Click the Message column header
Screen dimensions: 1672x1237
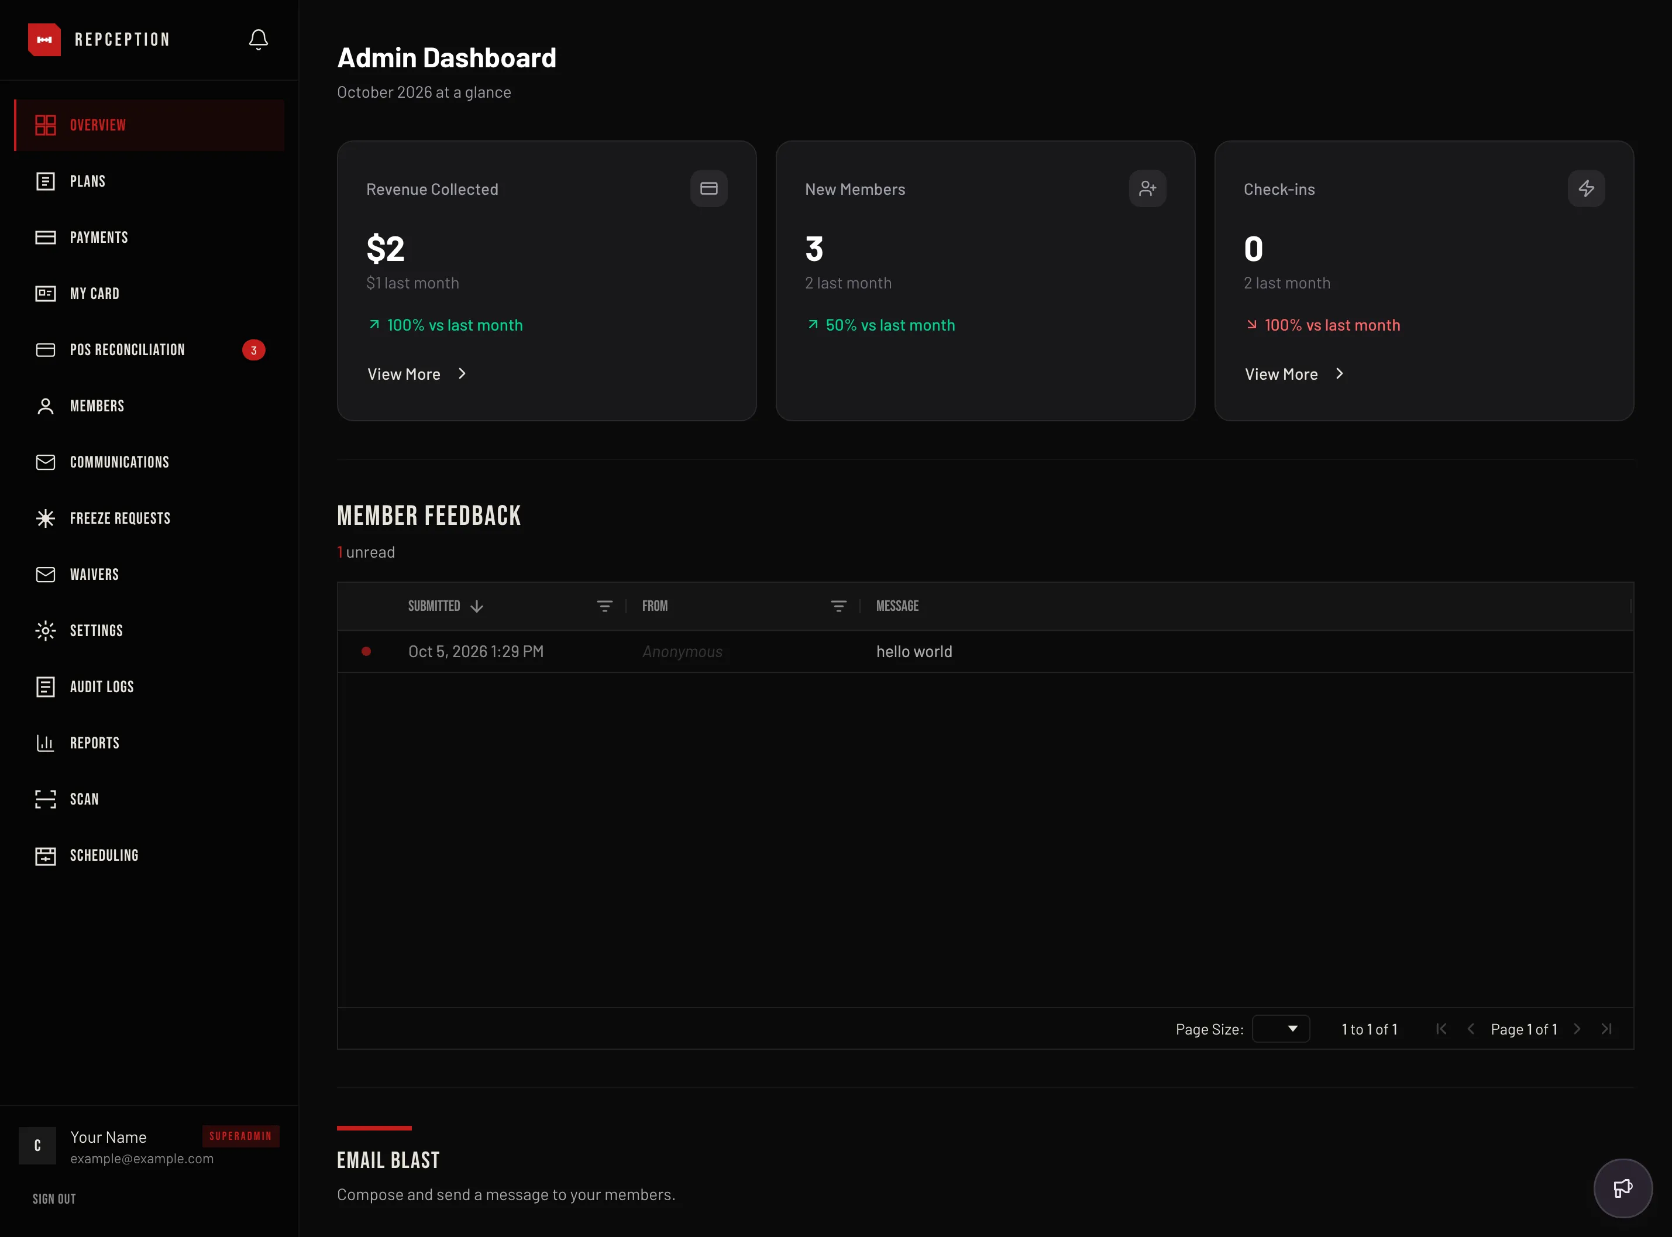[897, 606]
